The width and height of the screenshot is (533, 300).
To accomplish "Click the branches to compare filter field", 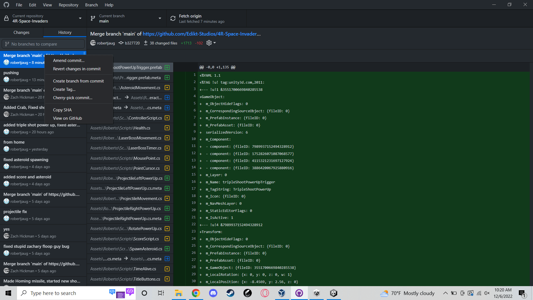I will click(43, 44).
